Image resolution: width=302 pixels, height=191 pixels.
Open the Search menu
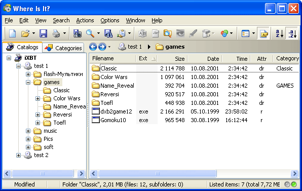coord(61,20)
